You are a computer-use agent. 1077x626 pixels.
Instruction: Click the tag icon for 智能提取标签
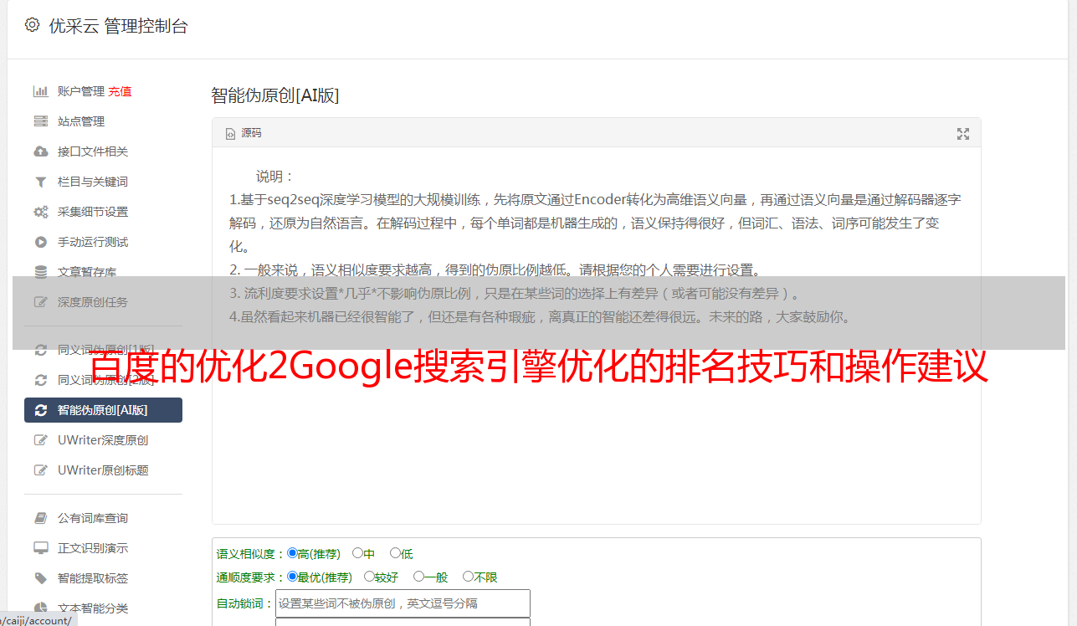coord(40,578)
